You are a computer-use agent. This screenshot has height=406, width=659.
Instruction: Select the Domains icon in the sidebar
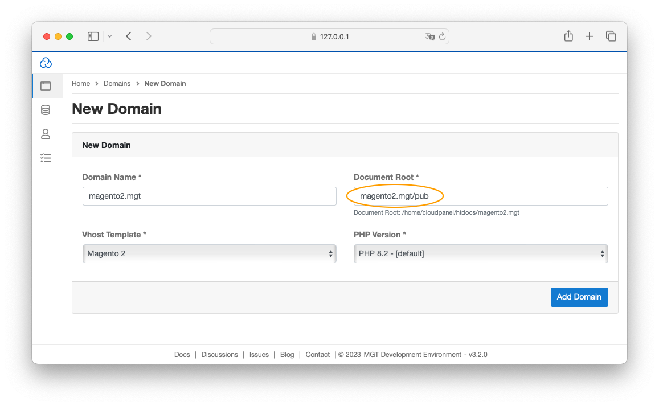point(46,85)
